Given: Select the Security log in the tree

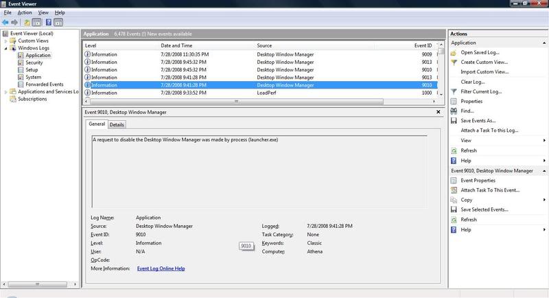Looking at the screenshot, I should click(x=34, y=62).
